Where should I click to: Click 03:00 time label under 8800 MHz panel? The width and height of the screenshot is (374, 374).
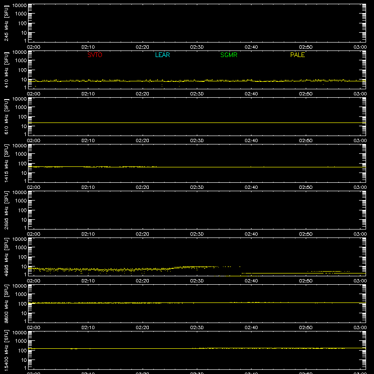click(360, 328)
